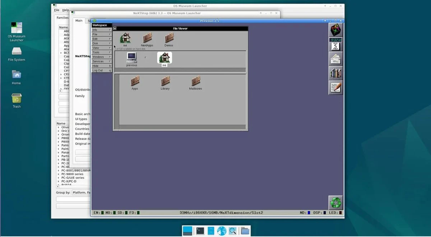This screenshot has height=237, width=431.
Task: Select the 'previous' computer icon in the path
Action: (x=131, y=59)
